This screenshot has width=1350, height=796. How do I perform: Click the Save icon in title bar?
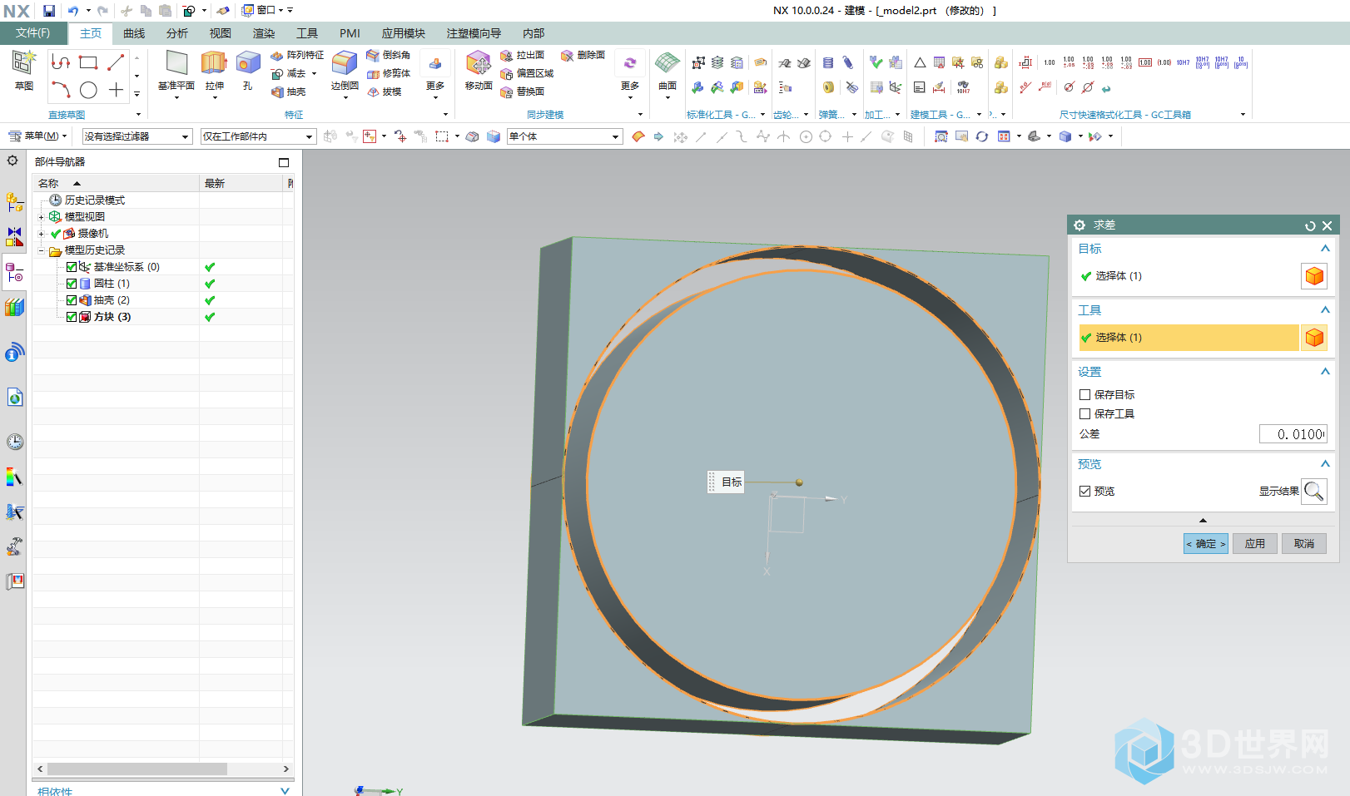click(49, 11)
